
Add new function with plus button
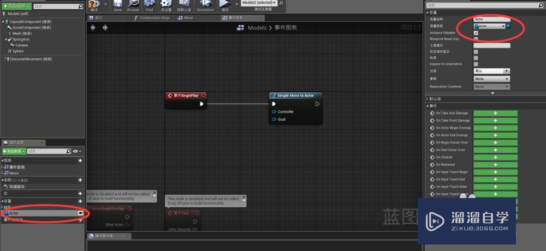point(80,180)
